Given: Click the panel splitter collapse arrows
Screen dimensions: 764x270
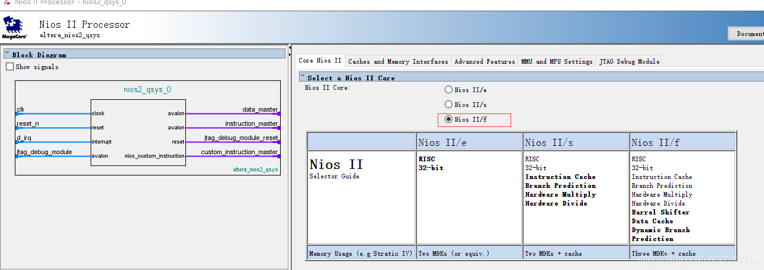Looking at the screenshot, I should click(290, 50).
